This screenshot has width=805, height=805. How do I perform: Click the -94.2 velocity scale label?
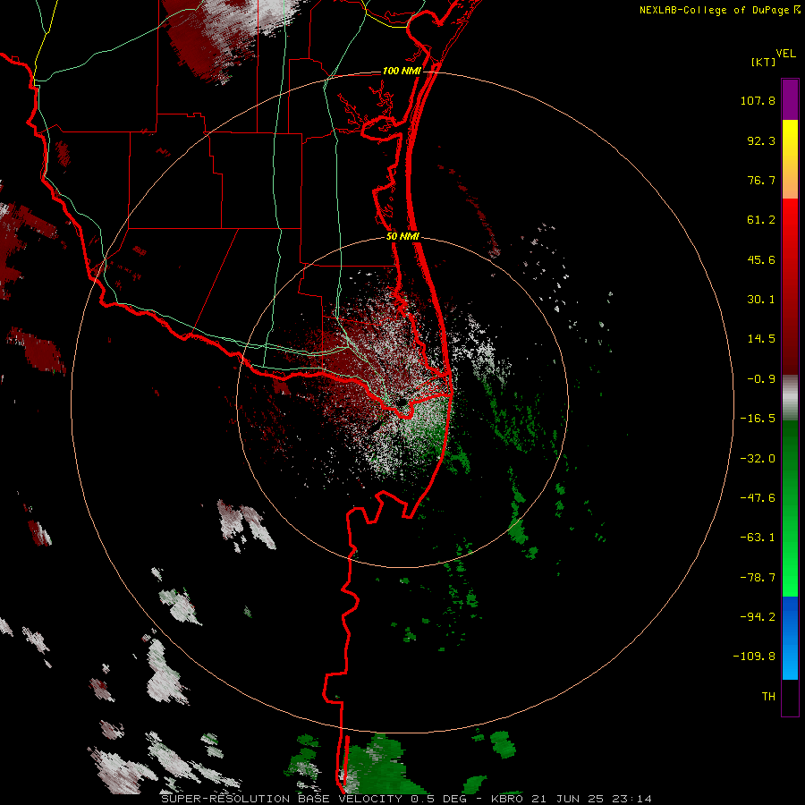click(758, 616)
